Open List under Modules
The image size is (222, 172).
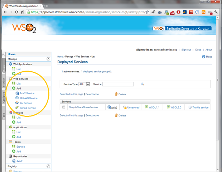tap(19, 118)
